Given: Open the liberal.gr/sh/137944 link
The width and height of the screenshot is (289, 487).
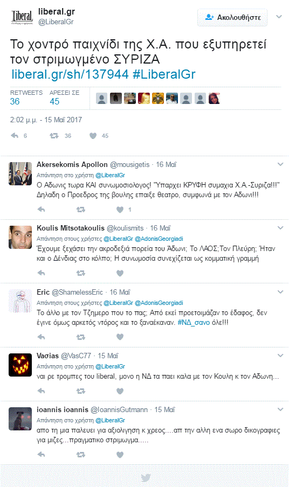Looking at the screenshot, I should point(70,74).
